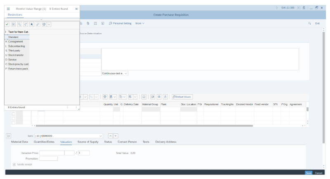Click the print icon in popup toolbar
The width and height of the screenshot is (330, 179).
click(x=43, y=25)
